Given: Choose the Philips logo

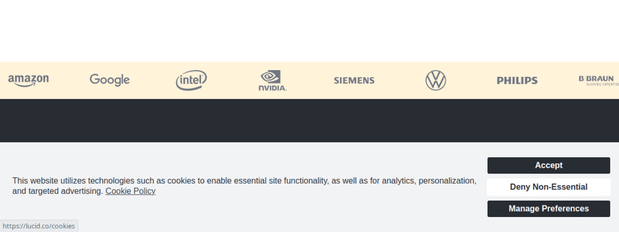Looking at the screenshot, I should (x=517, y=80).
